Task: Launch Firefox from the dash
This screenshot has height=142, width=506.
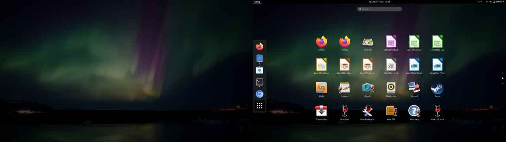Action: (x=259, y=47)
